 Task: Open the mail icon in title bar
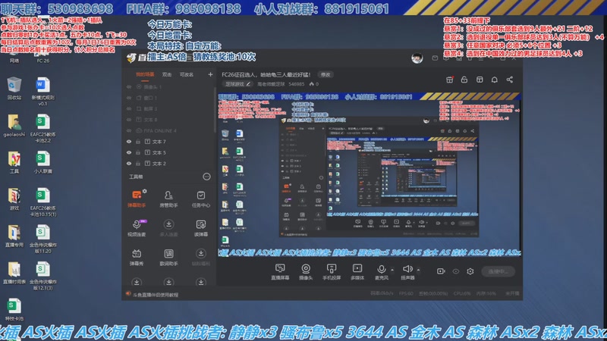(435, 58)
